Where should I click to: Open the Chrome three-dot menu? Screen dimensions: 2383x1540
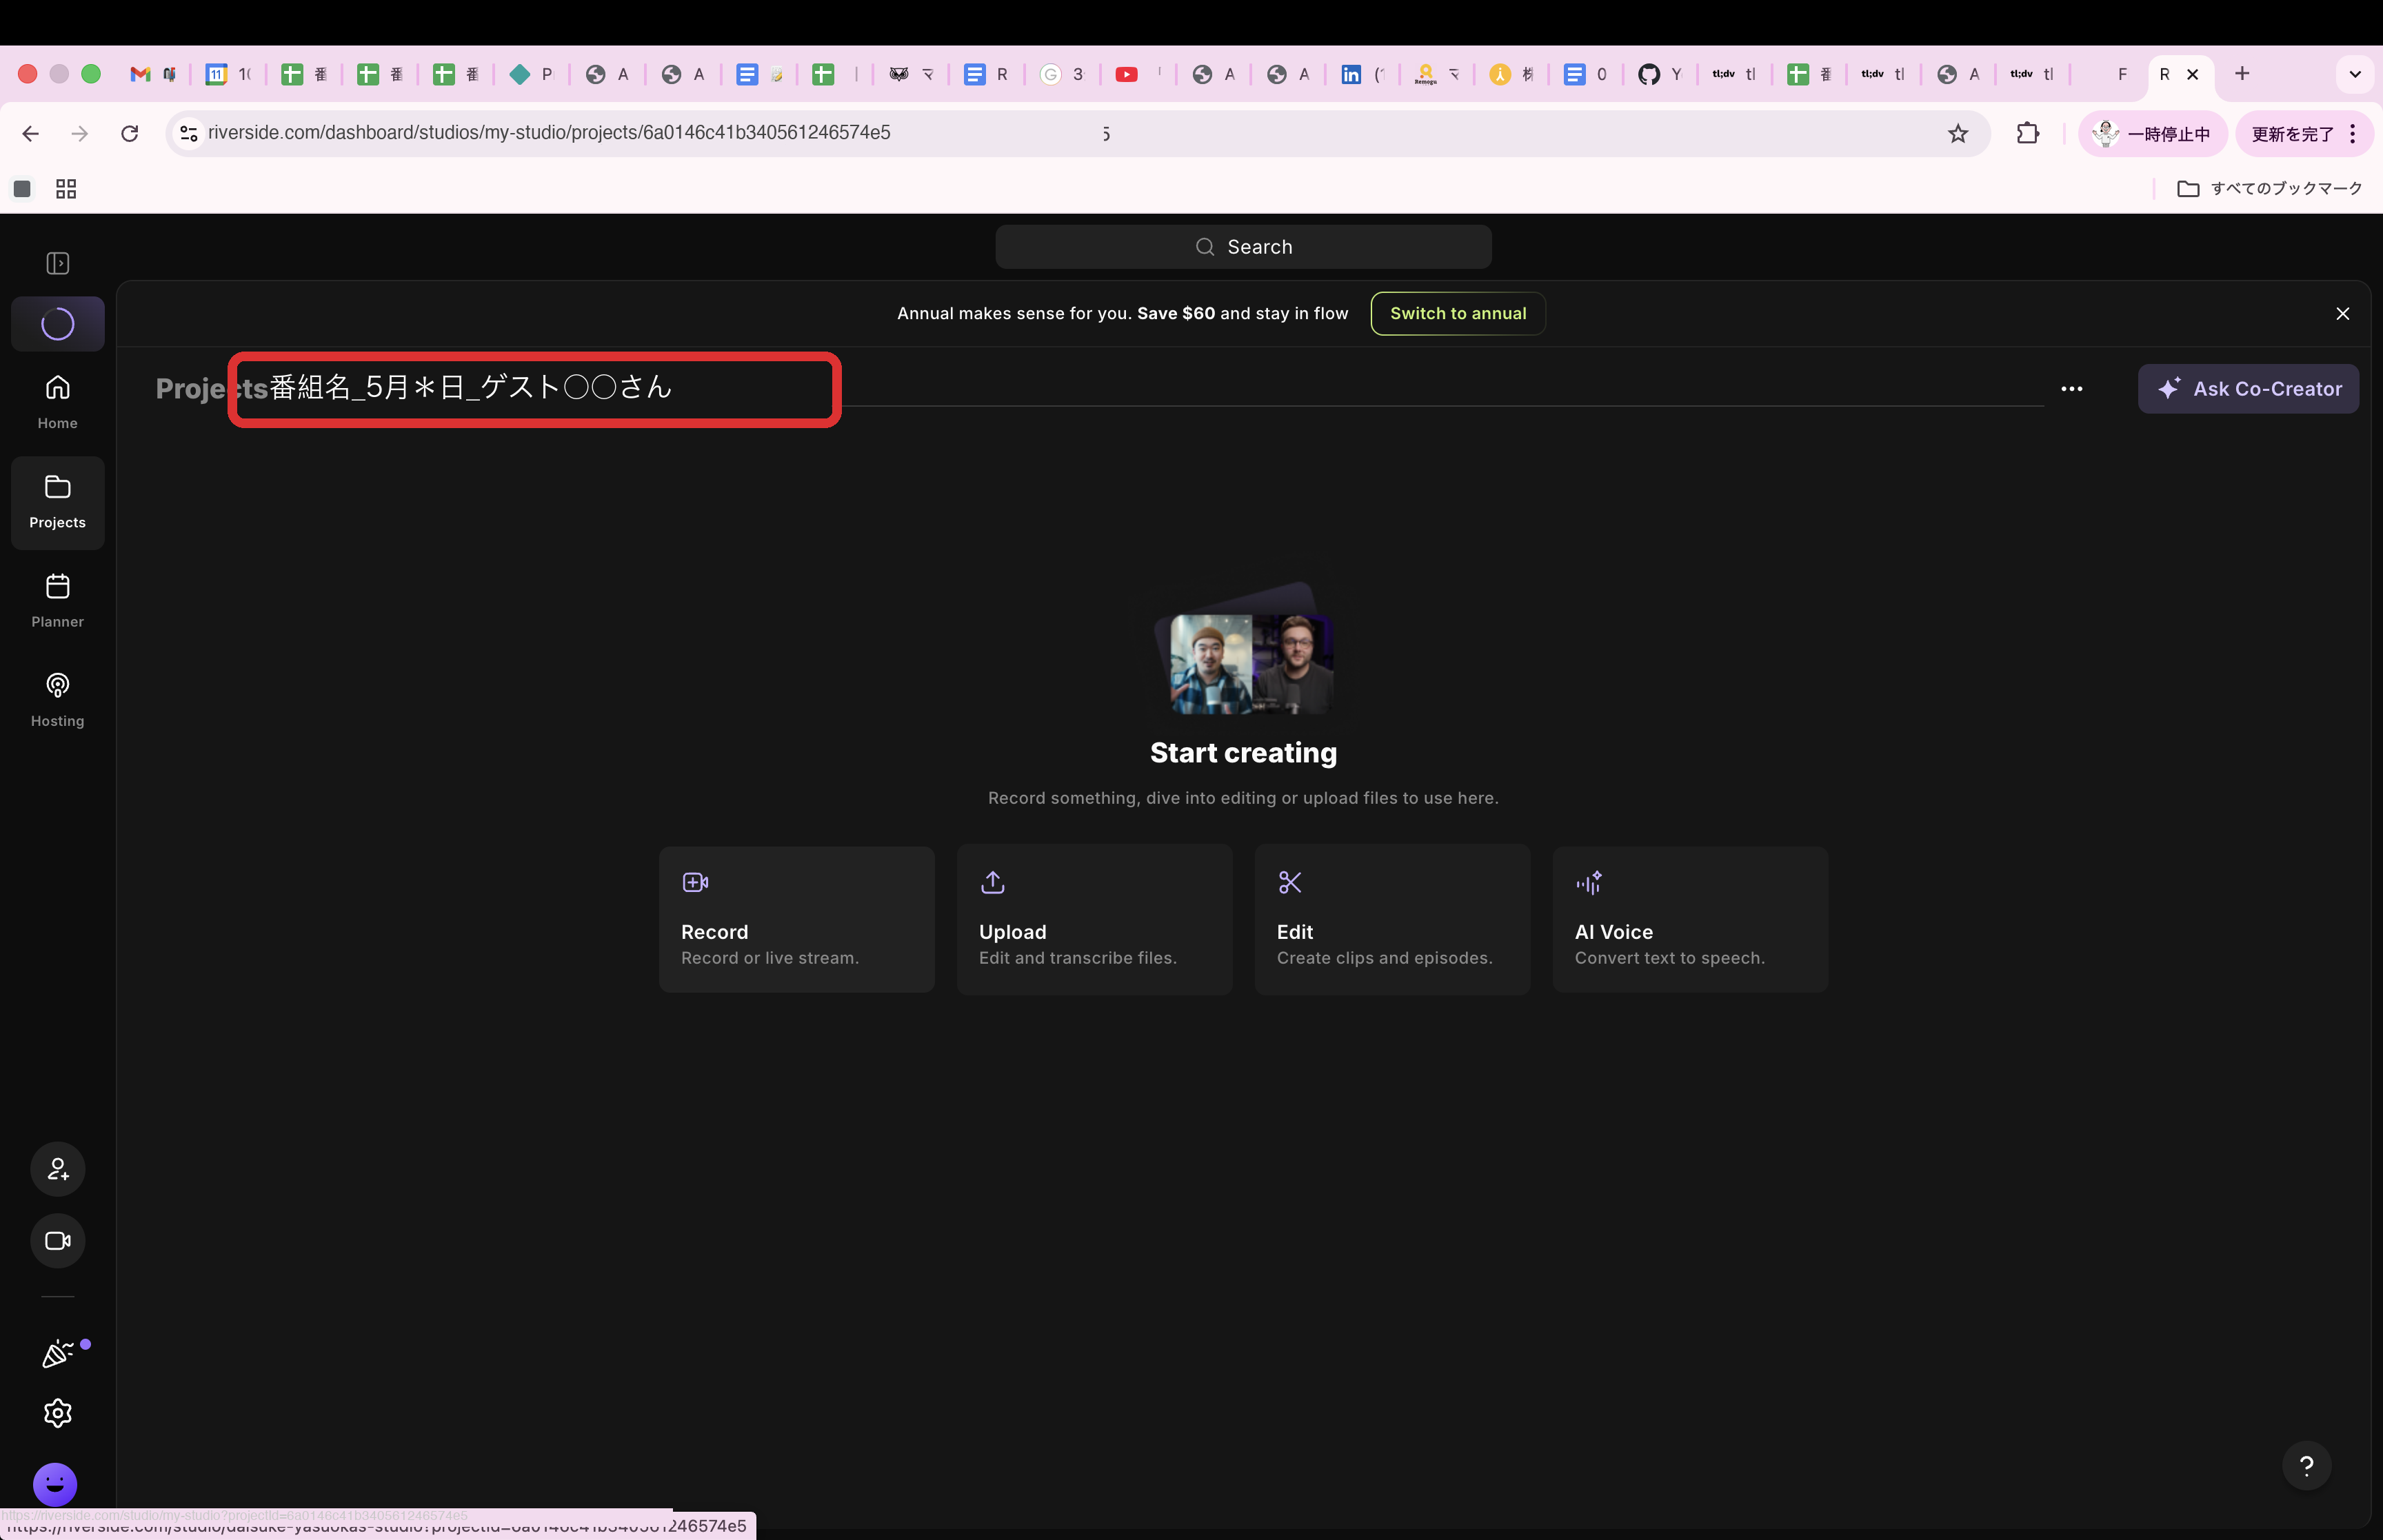pyautogui.click(x=2353, y=134)
